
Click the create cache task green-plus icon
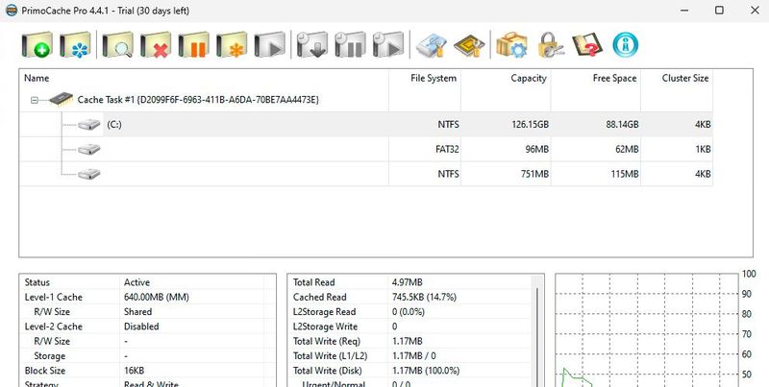click(37, 45)
